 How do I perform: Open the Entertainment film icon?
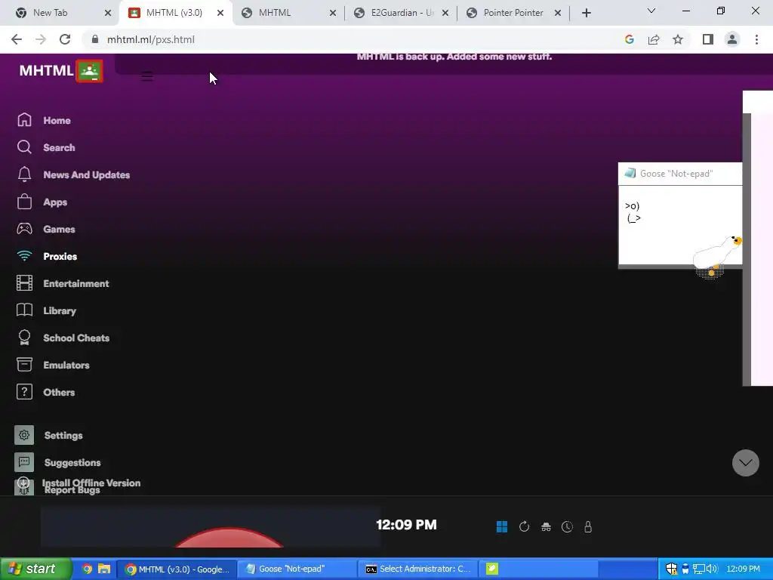click(x=24, y=283)
